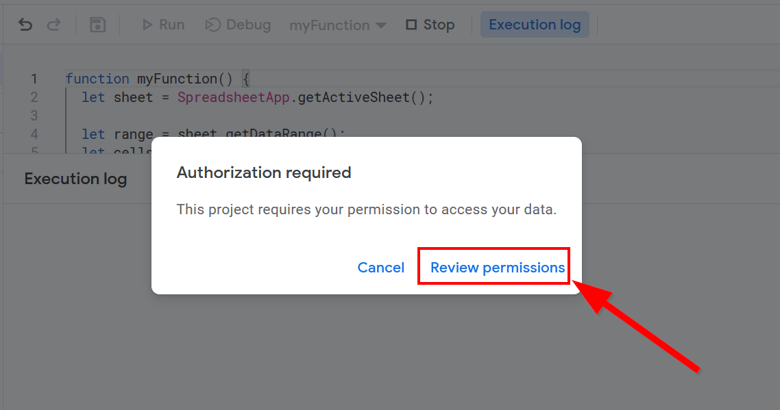This screenshot has height=410, width=780.
Task: Click Review permissions in the dialog
Action: pos(497,268)
